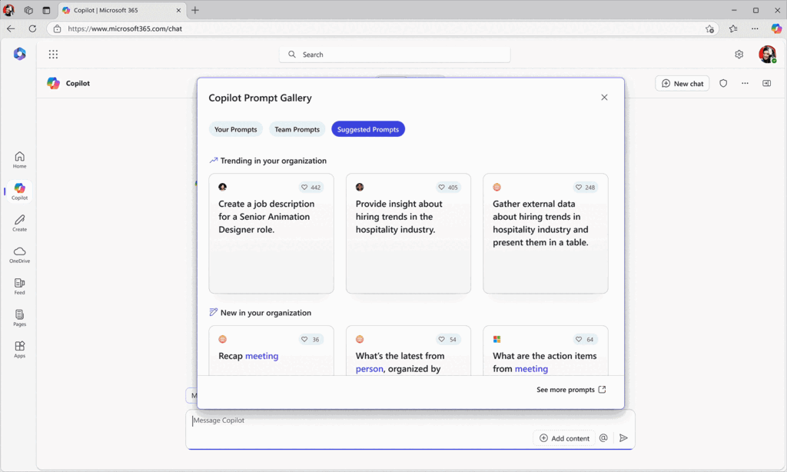This screenshot has height=472, width=787.
Task: Open the browser settings ellipsis menu
Action: pos(754,28)
